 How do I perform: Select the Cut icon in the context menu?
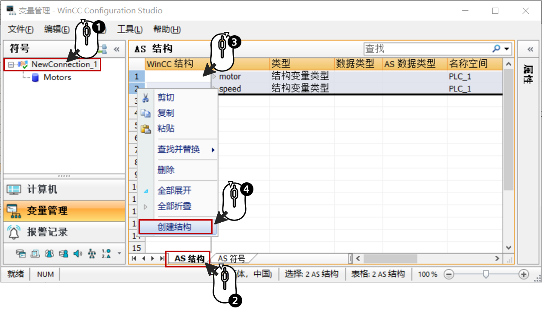145,98
